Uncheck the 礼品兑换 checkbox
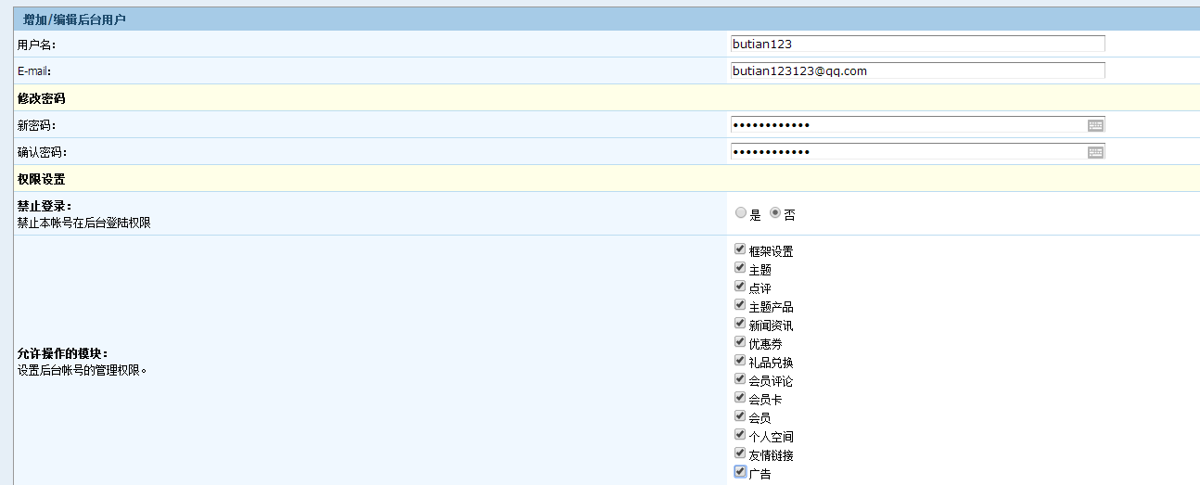Viewport: 1200px width, 485px height. [x=740, y=361]
